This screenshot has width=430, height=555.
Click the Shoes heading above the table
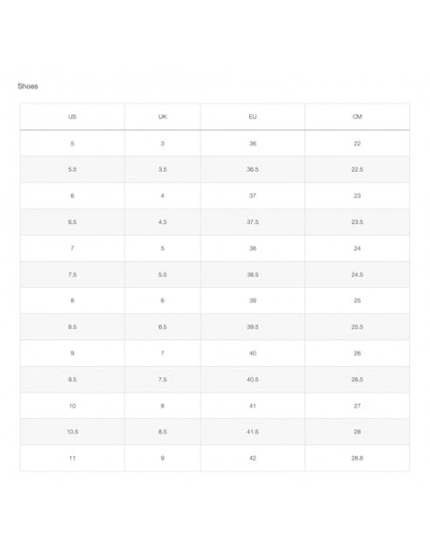coord(28,86)
